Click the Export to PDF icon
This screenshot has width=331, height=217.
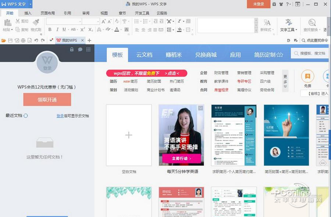click(x=17, y=40)
